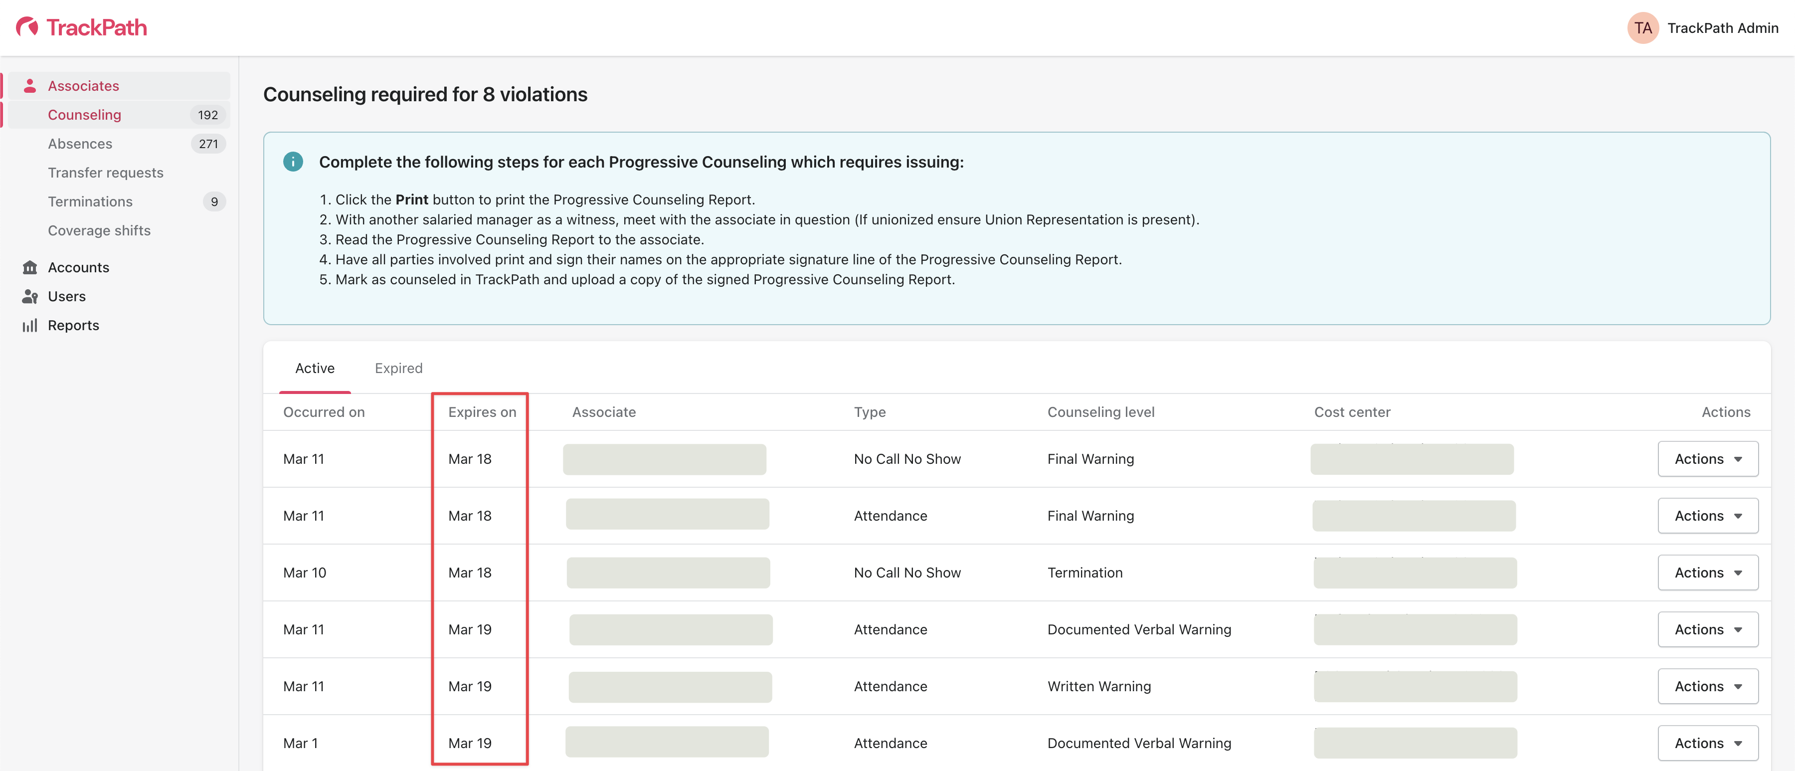Click the Reports bar chart icon

coord(29,326)
